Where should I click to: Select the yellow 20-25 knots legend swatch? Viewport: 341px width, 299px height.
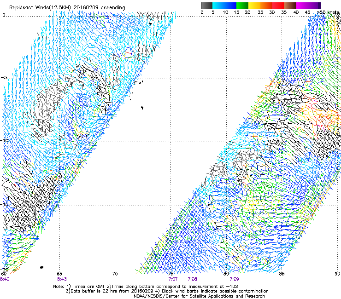click(254, 6)
